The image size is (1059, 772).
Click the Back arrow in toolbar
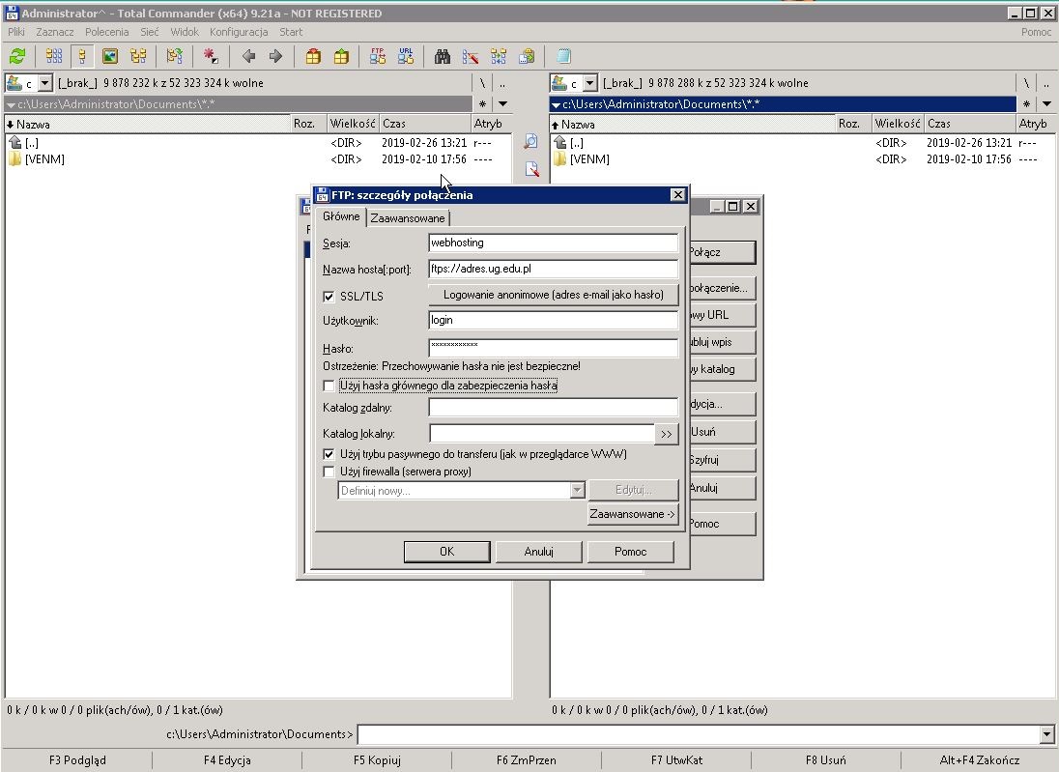[248, 56]
